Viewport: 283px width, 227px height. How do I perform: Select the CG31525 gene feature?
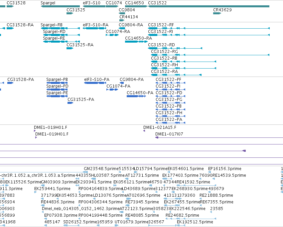click(x=70, y=13)
